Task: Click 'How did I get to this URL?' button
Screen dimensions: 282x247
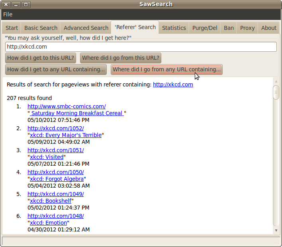Action: (41, 58)
